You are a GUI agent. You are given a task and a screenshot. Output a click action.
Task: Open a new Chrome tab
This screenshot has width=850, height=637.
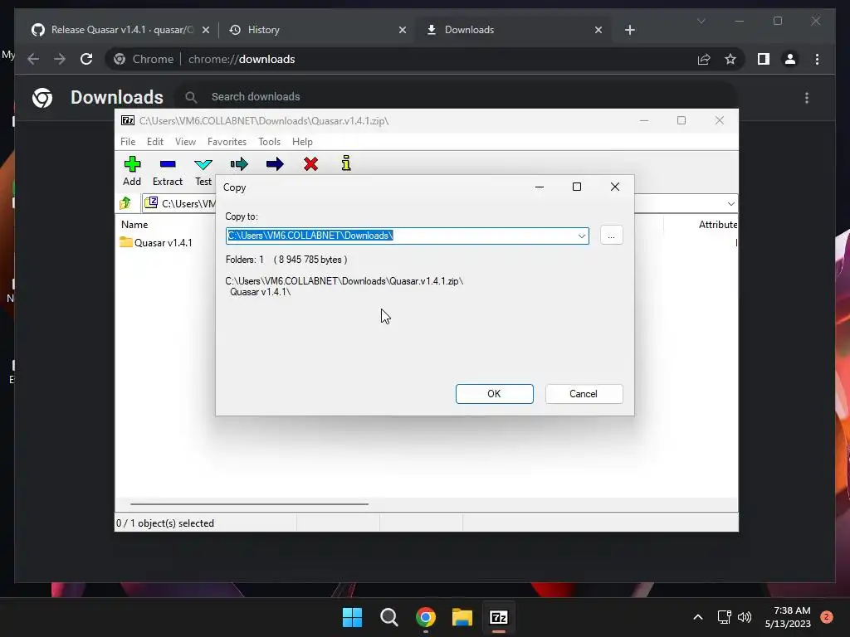[x=629, y=30]
